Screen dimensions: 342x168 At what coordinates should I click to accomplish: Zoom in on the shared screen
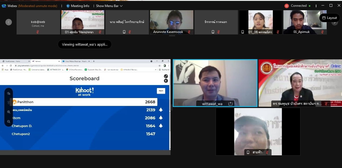coord(9,112)
